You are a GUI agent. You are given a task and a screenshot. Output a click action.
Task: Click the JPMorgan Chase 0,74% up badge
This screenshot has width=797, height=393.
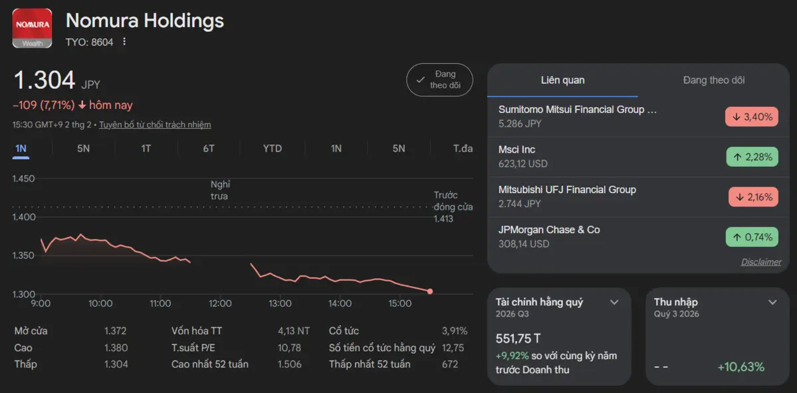coord(752,237)
